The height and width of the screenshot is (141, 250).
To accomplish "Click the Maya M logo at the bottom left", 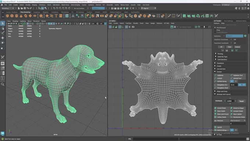I will [3, 133].
